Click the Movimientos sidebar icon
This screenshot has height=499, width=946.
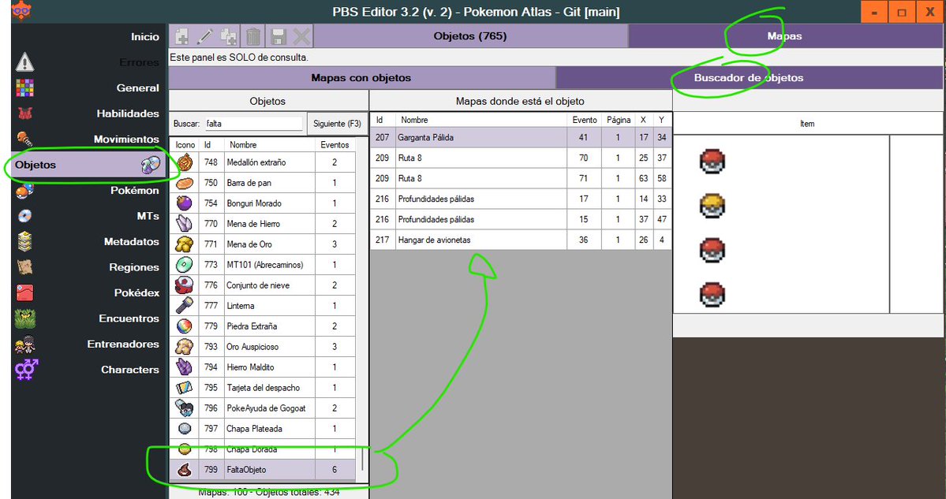pyautogui.click(x=24, y=140)
